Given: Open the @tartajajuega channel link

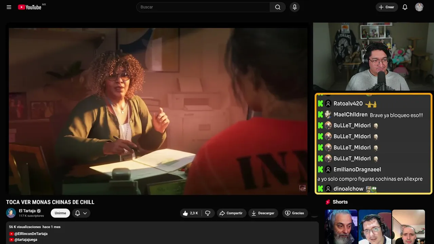Looking at the screenshot, I should (x=26, y=240).
